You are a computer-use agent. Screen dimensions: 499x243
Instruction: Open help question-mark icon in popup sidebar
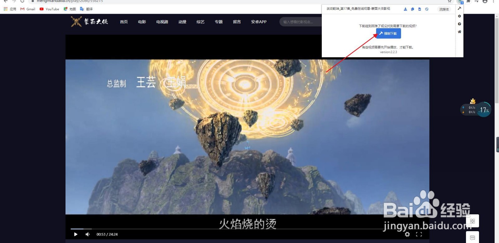coord(459,24)
